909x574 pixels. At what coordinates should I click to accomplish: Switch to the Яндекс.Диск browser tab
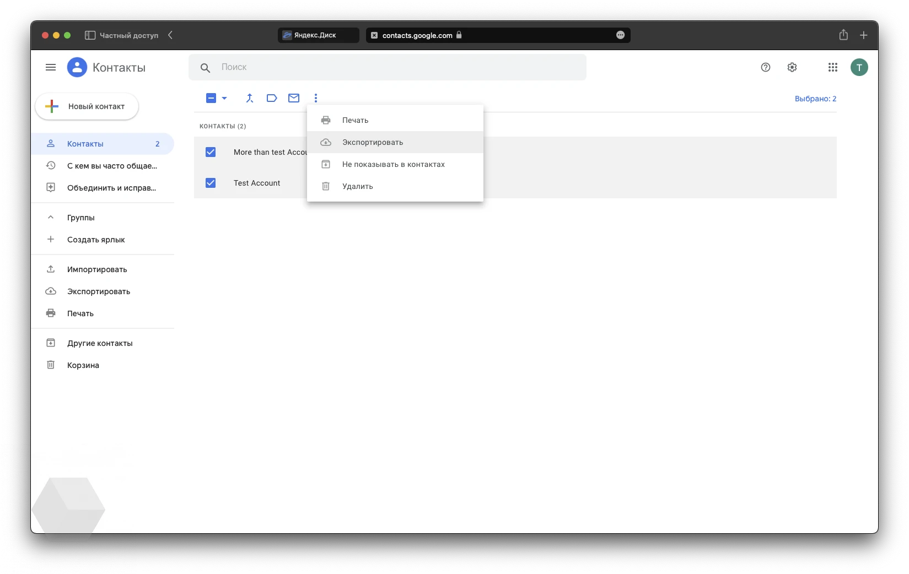pyautogui.click(x=318, y=35)
